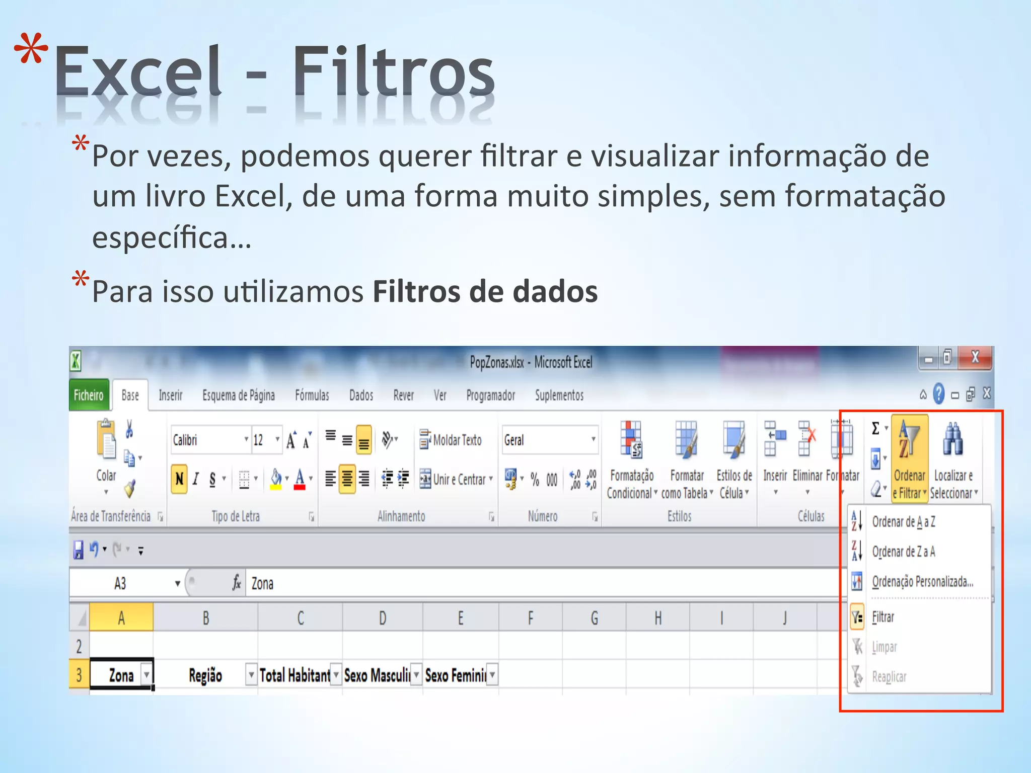Apply percent style format
The width and height of the screenshot is (1031, 773).
point(535,480)
